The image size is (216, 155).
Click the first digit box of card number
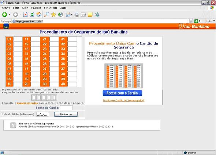(34, 98)
